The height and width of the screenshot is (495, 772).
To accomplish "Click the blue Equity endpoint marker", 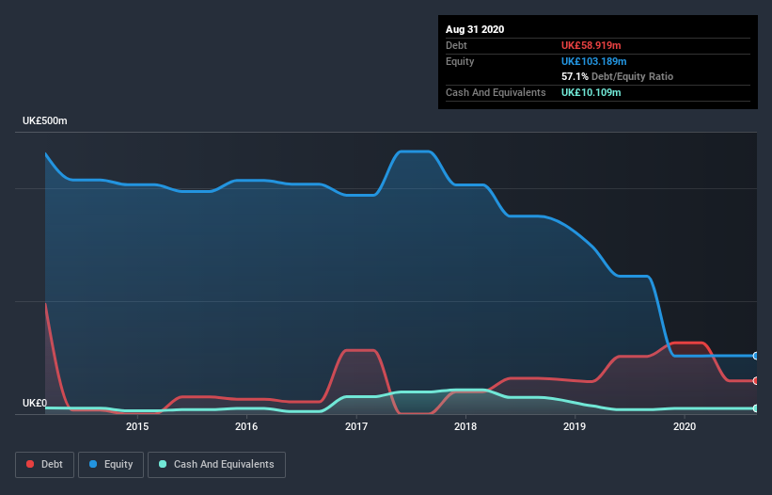I will [756, 356].
